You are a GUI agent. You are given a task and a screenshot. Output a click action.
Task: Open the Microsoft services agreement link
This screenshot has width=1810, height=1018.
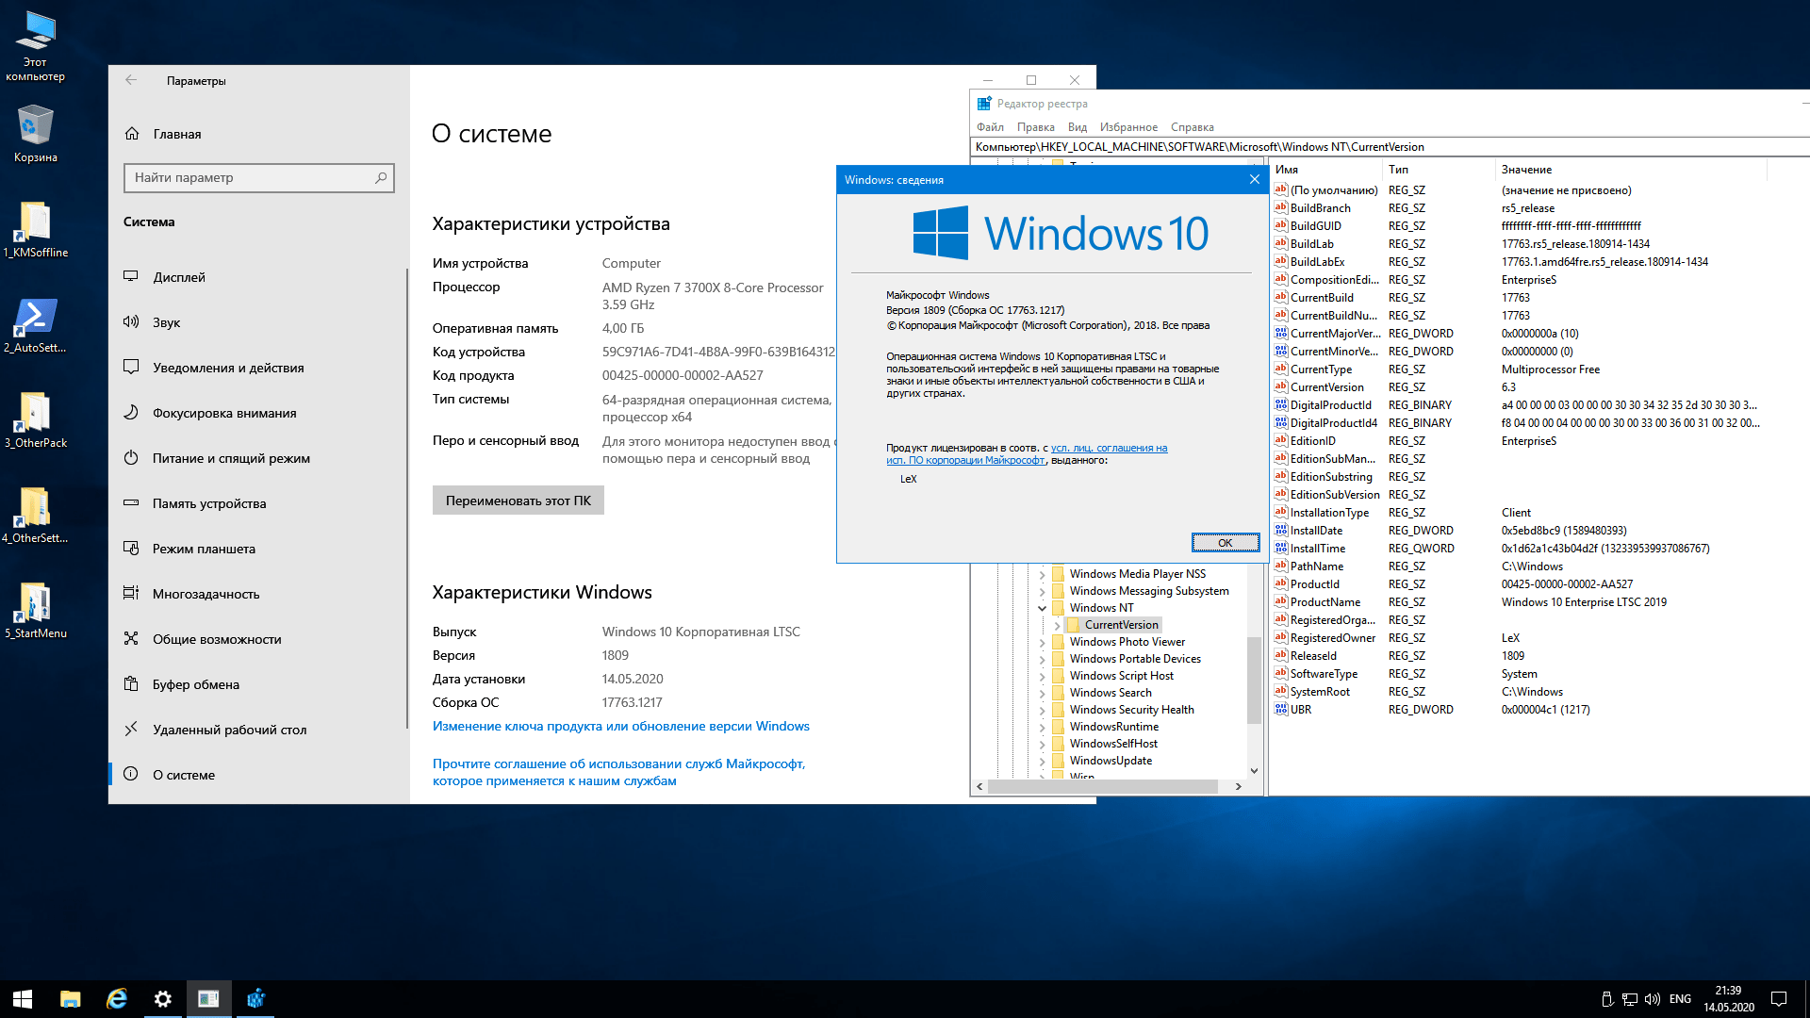click(x=618, y=772)
